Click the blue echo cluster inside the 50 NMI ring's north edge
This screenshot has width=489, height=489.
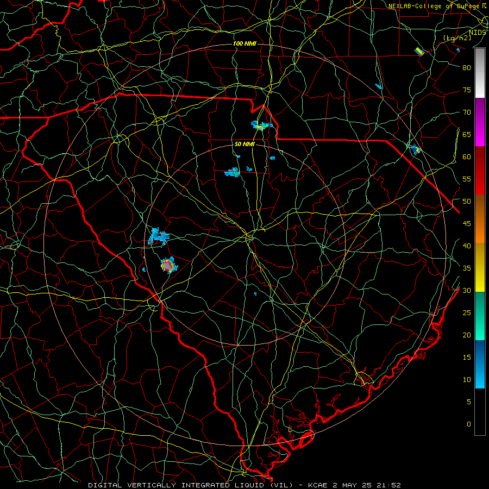pos(232,172)
